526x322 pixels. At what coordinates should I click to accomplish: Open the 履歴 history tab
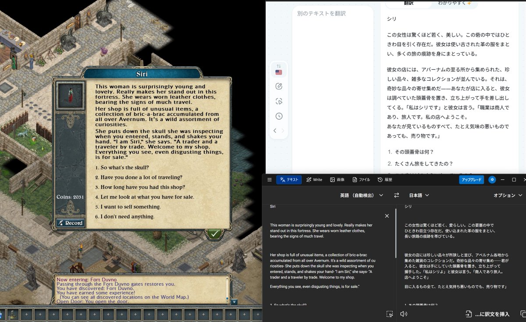[384, 179]
